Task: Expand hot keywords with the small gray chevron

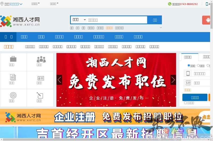Action: tap(161, 28)
